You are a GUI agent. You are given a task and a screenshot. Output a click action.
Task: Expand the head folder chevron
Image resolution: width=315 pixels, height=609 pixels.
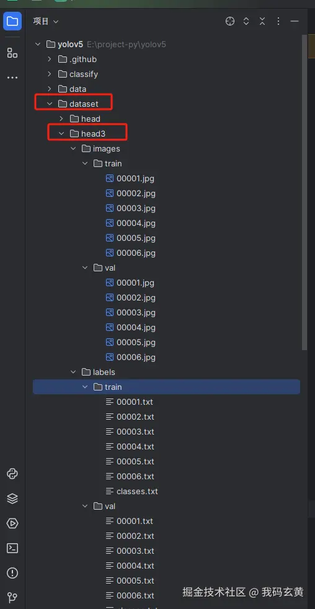61,119
